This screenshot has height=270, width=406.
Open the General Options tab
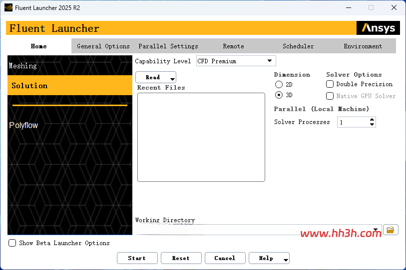click(x=103, y=46)
